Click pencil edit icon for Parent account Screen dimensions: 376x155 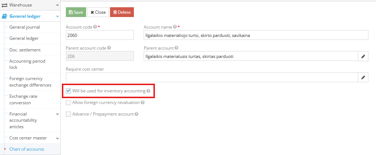tap(363, 56)
